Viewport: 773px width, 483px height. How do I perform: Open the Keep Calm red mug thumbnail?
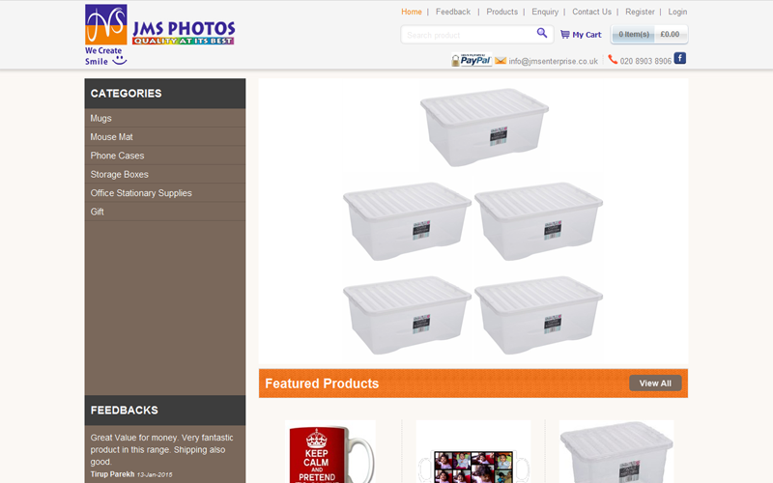point(330,451)
